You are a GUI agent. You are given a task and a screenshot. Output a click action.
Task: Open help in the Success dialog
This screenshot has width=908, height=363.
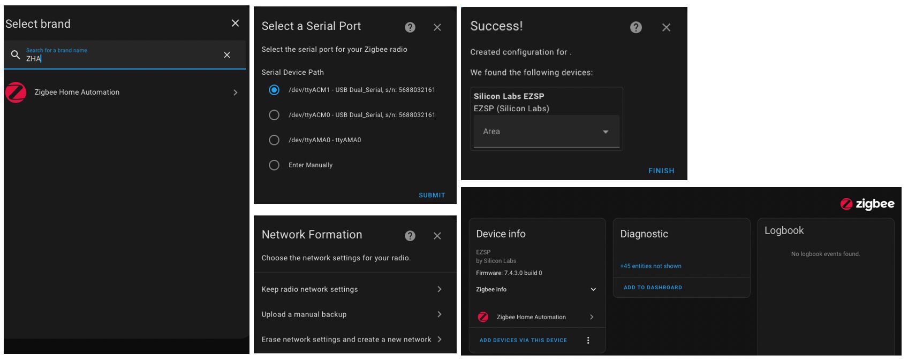click(636, 27)
